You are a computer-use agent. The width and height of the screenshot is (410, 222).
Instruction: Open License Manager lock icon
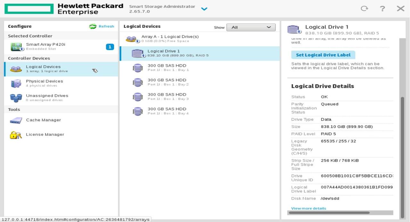16,135
